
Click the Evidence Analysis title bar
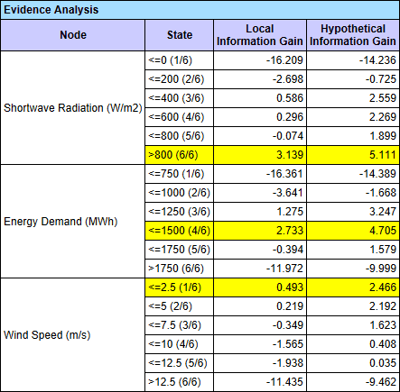tap(200, 10)
